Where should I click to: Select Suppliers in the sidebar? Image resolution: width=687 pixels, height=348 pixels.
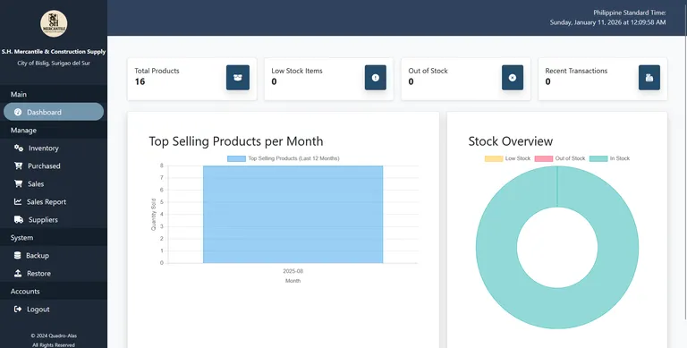click(54, 219)
